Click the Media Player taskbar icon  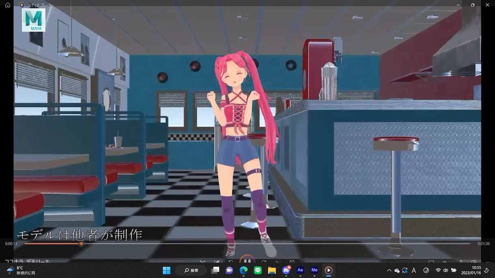pyautogui.click(x=329, y=270)
